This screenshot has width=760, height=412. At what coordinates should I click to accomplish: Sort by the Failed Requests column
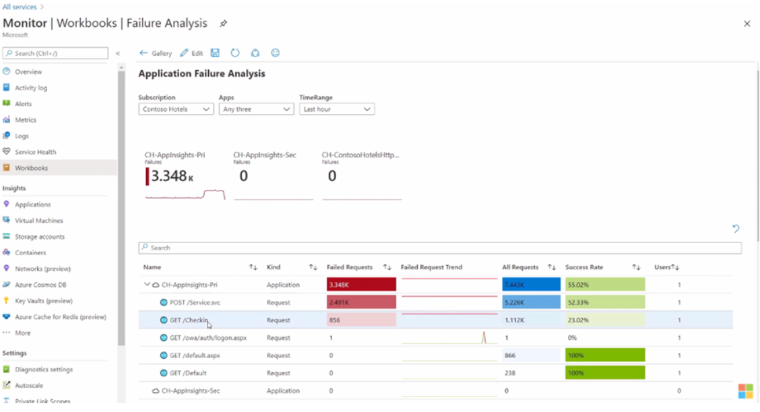(387, 267)
